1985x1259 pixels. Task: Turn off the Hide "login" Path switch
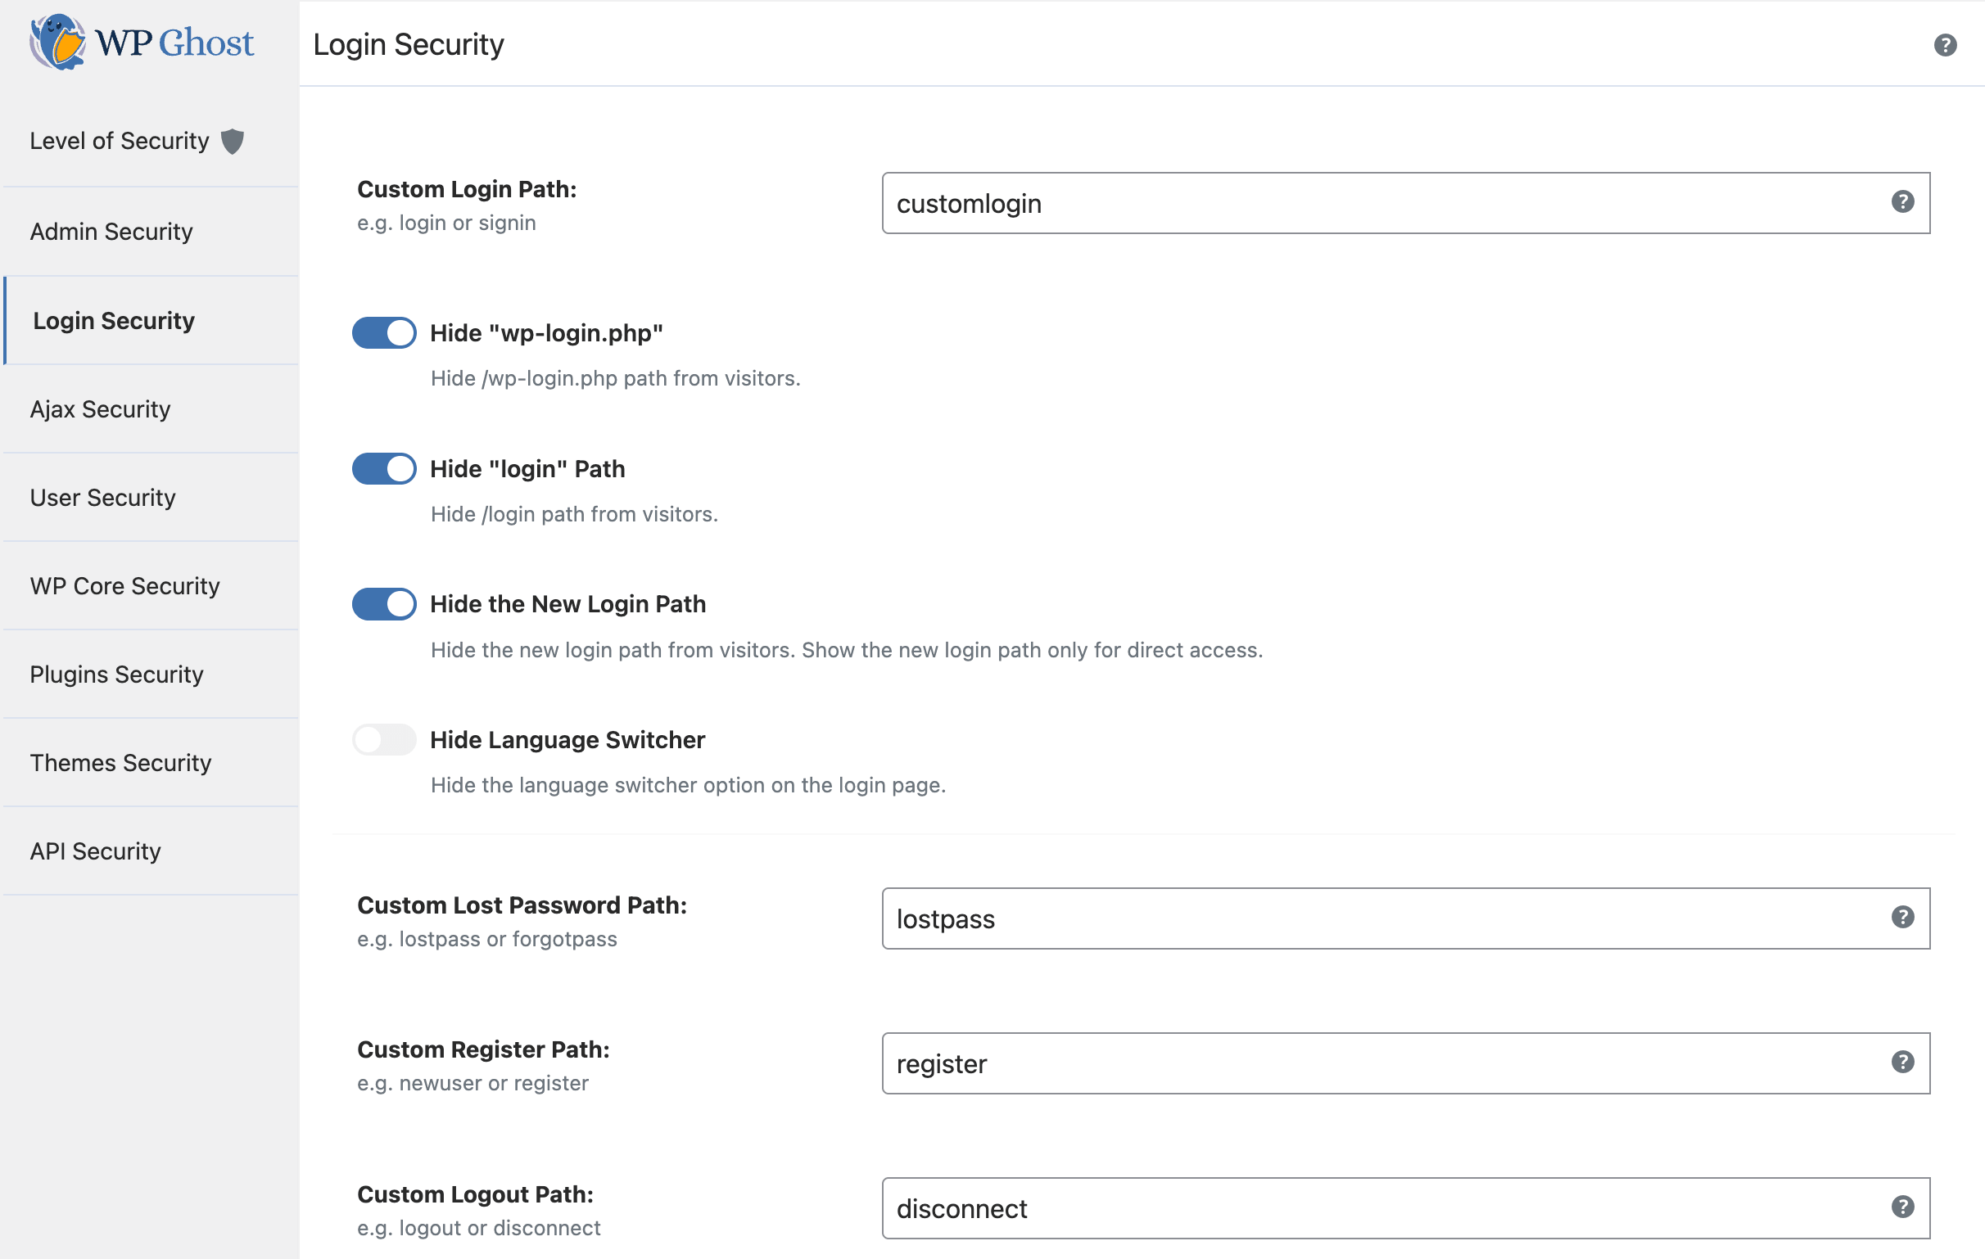tap(384, 469)
